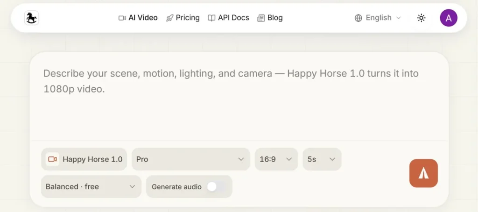Open the API Docs link
The width and height of the screenshot is (478, 212).
[228, 18]
